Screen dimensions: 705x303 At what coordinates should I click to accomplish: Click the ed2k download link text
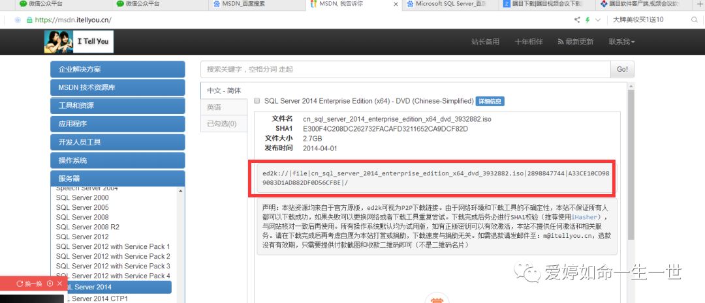[437, 178]
